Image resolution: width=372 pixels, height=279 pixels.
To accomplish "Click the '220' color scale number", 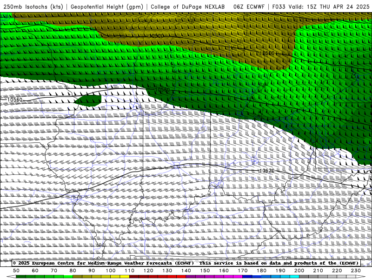I will point(337,271).
